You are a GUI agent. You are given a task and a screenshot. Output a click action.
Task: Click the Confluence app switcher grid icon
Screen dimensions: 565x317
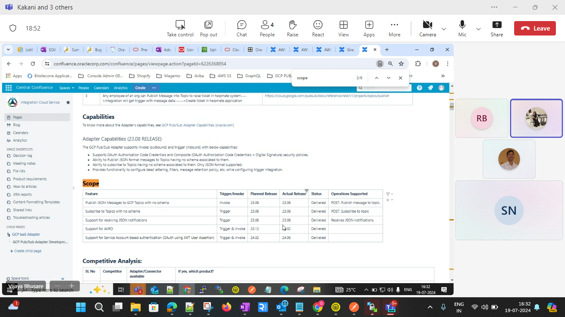click(x=9, y=88)
